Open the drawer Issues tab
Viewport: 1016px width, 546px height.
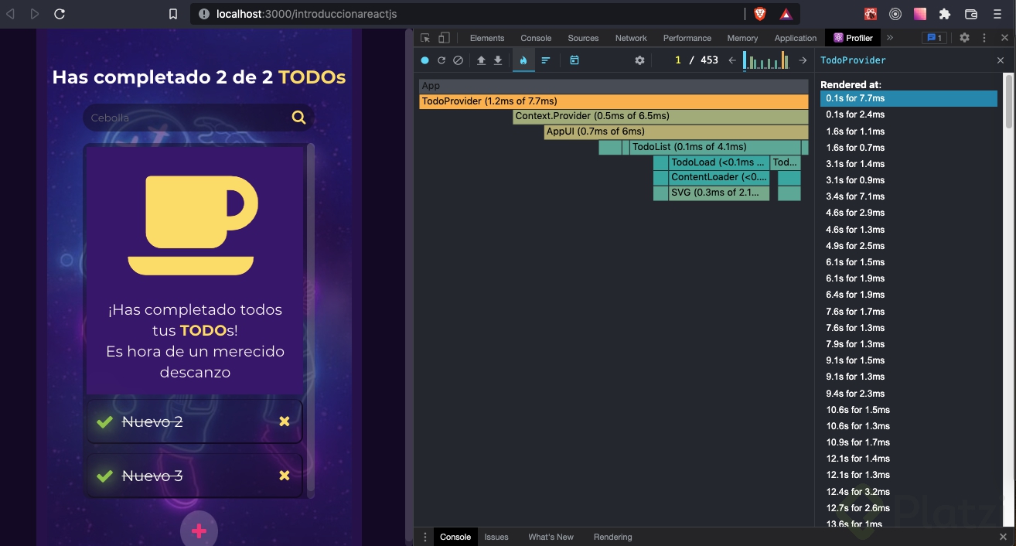point(496,537)
